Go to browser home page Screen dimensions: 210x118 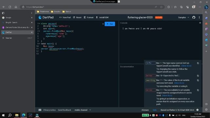pos(16,7)
